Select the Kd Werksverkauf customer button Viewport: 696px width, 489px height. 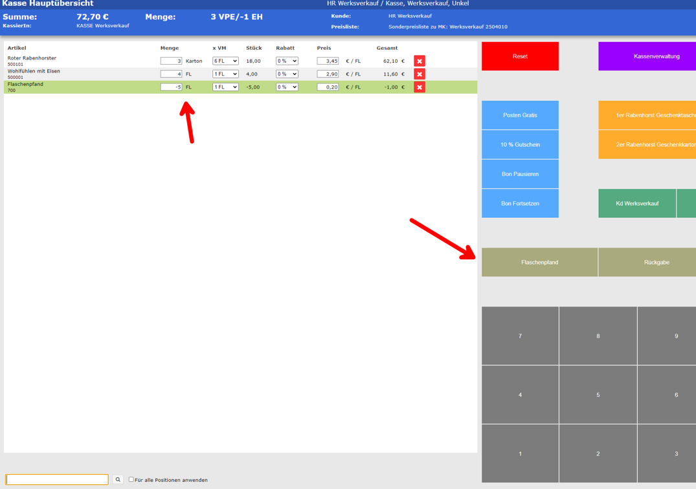[637, 204]
